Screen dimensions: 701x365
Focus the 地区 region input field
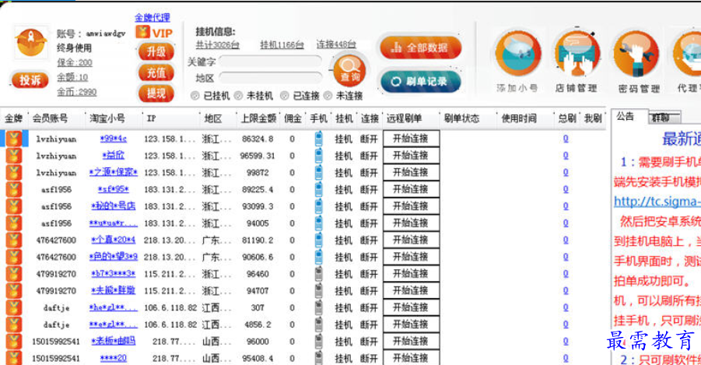270,79
